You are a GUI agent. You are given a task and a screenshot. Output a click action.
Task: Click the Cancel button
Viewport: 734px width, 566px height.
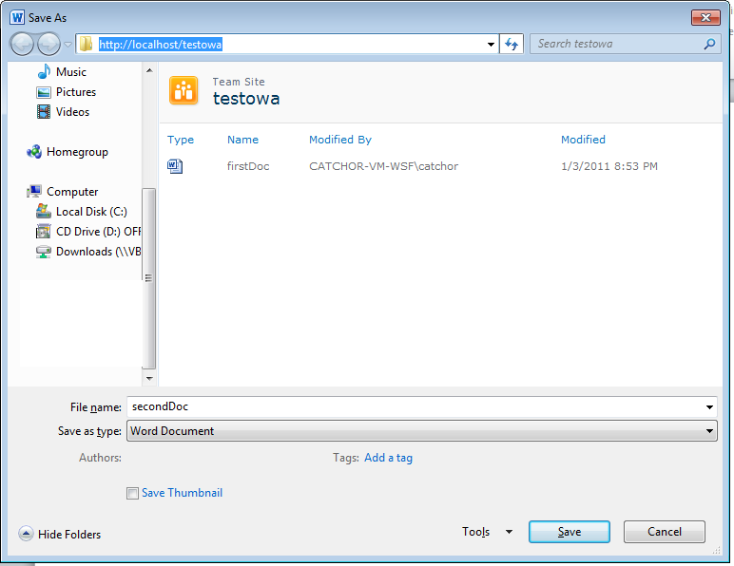point(665,532)
